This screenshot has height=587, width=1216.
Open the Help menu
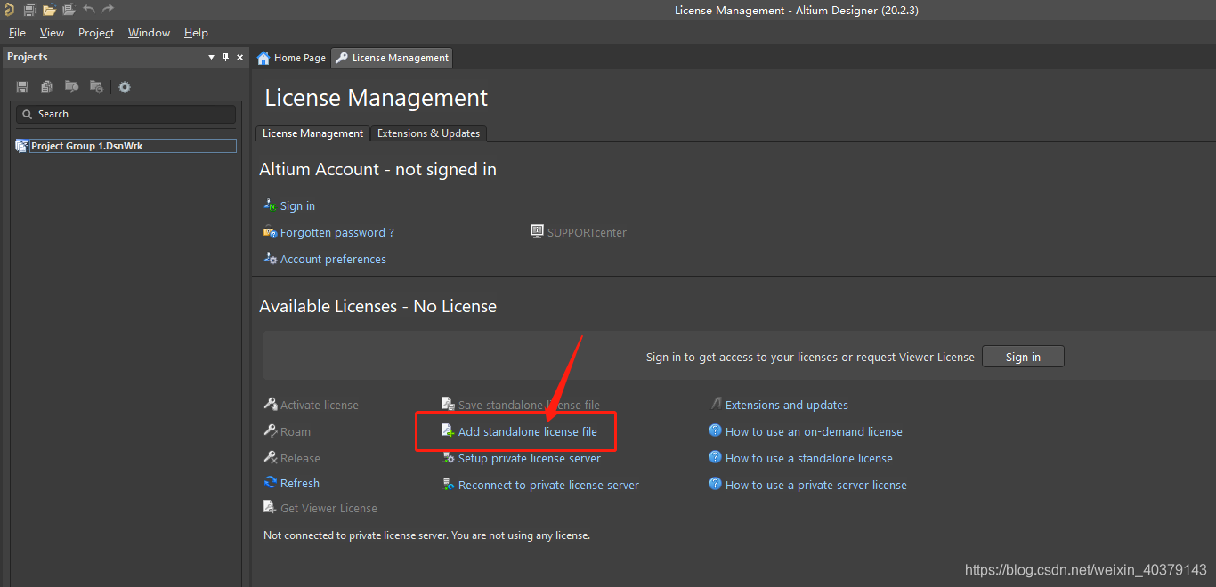point(196,33)
